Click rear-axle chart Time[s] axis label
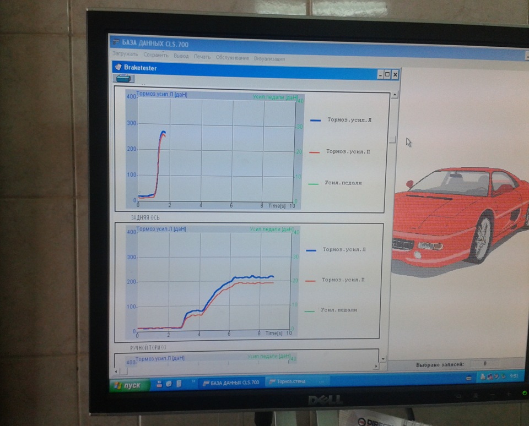The height and width of the screenshot is (426, 529). coord(274,333)
